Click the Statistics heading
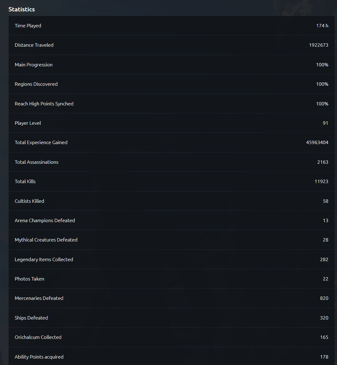This screenshot has width=337, height=365. [22, 9]
